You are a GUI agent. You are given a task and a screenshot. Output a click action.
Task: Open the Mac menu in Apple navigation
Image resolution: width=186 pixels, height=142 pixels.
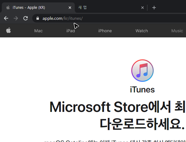click(x=38, y=31)
